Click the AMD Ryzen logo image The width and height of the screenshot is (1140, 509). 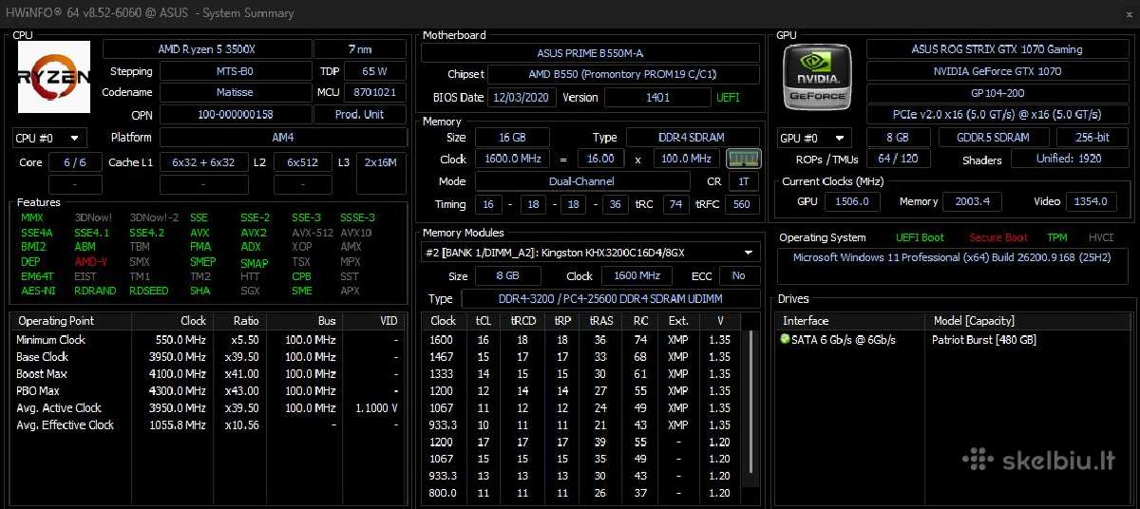pyautogui.click(x=54, y=78)
